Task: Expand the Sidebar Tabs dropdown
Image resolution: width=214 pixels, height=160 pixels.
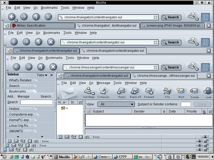Action: [x=42, y=75]
